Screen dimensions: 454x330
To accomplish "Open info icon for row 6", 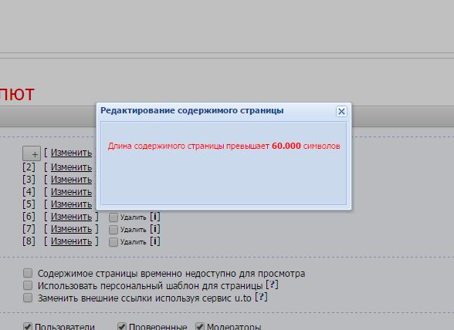I will (155, 217).
